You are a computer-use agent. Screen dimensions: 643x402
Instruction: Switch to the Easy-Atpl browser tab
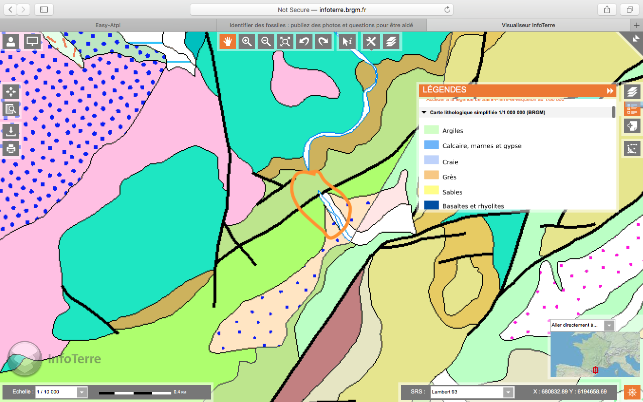(x=108, y=25)
